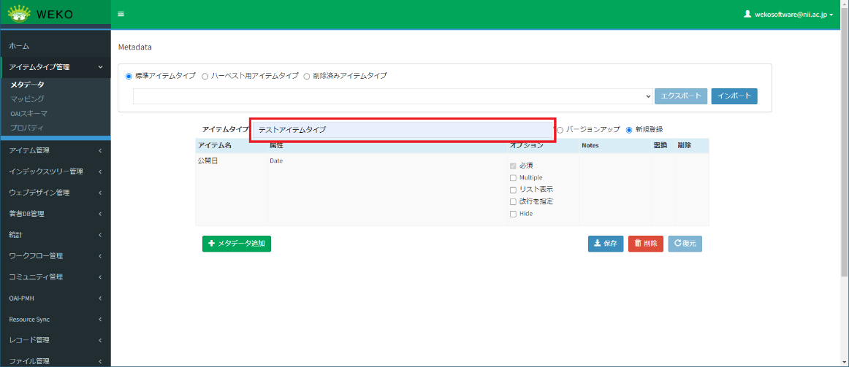Click the WEKO logo icon
Screen dimensions: 849x367
[22, 14]
